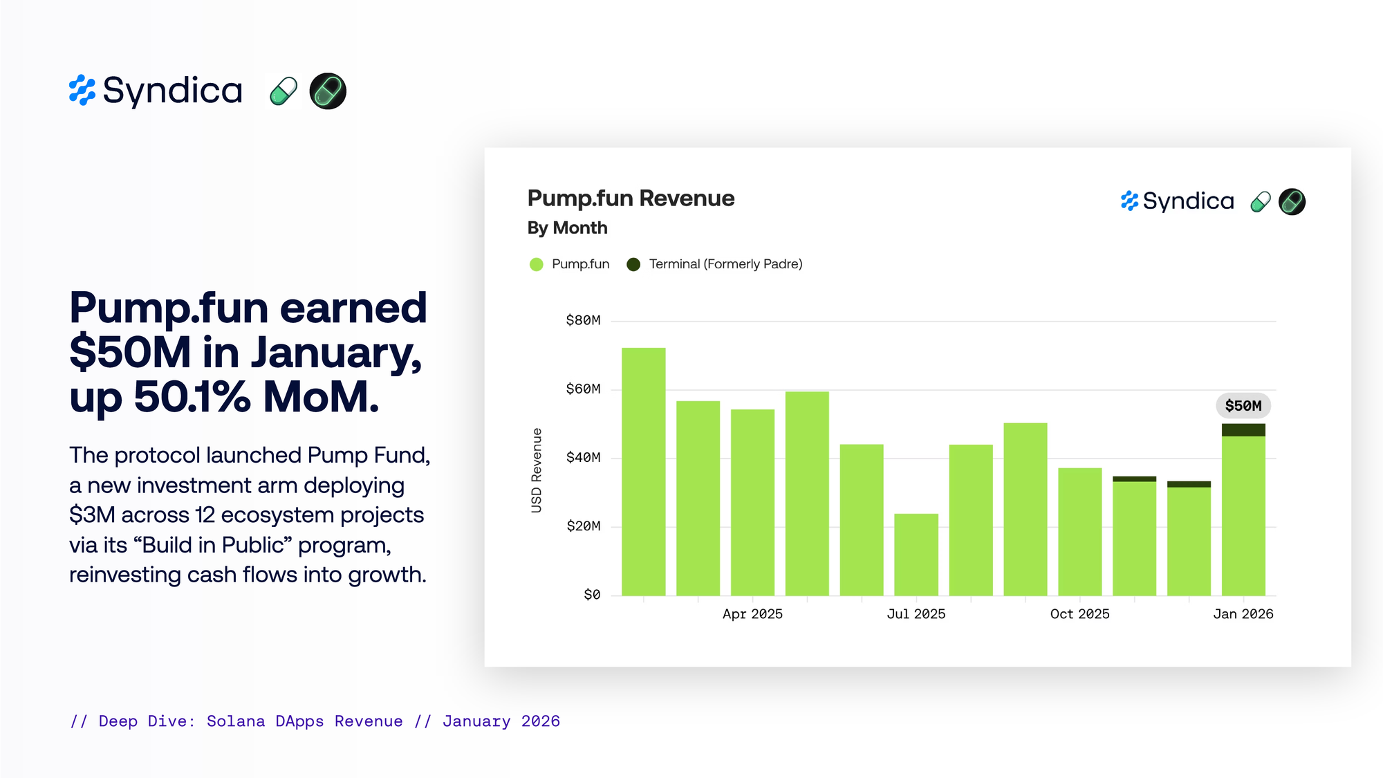The height and width of the screenshot is (778, 1383).
Task: Toggle Pump.fun legend green dot
Action: (x=536, y=264)
